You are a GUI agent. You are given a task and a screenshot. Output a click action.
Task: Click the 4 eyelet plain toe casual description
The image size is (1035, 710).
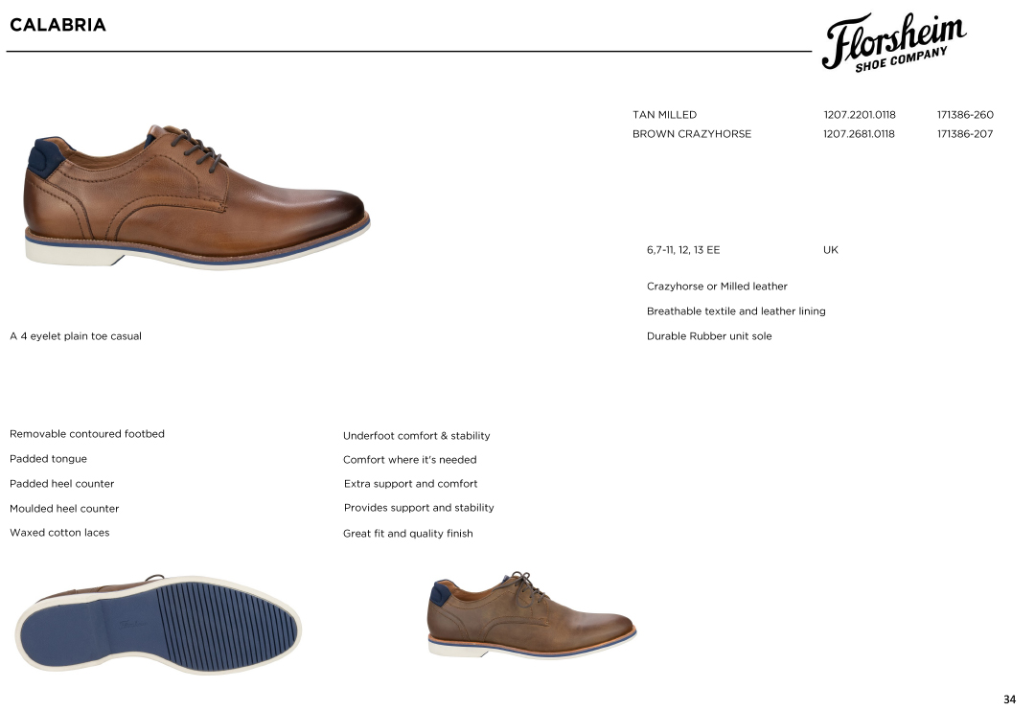(x=80, y=336)
